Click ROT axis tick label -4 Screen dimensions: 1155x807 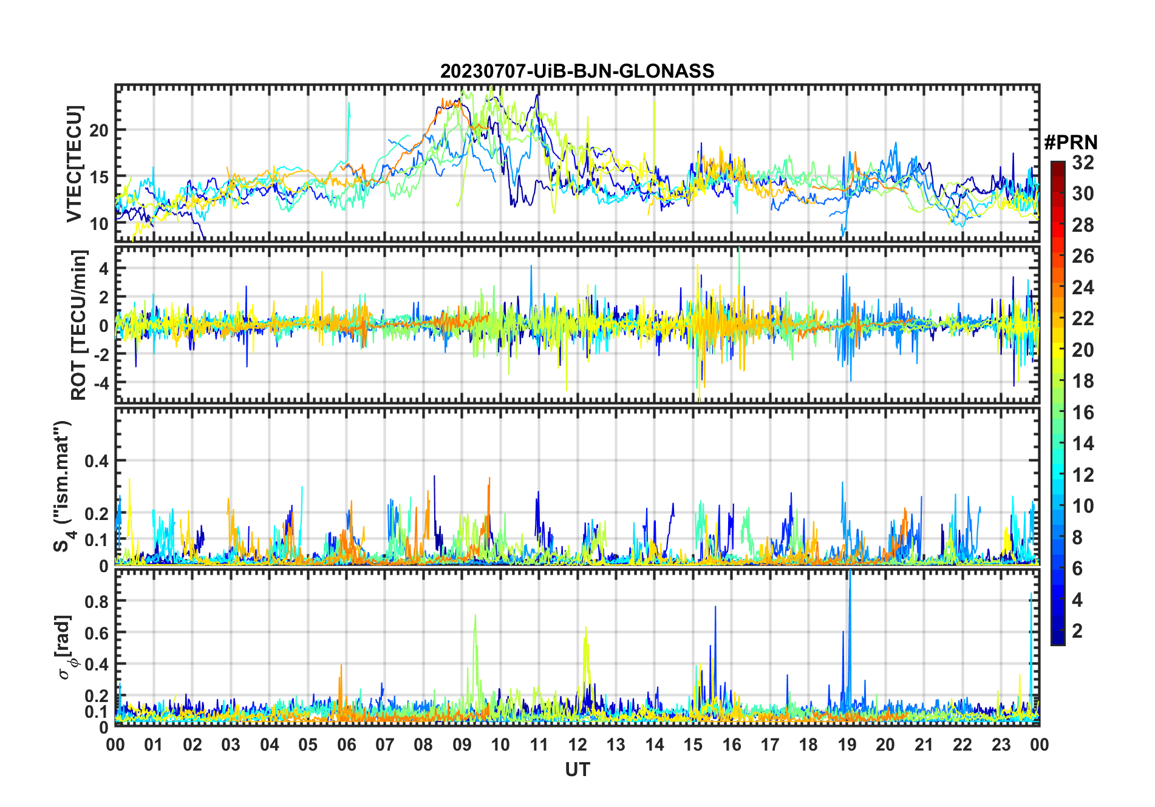click(x=101, y=383)
